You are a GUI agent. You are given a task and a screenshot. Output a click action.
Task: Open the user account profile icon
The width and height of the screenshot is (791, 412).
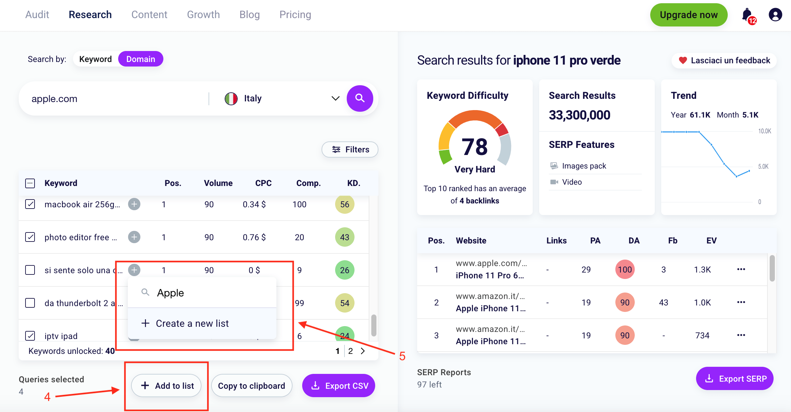(775, 15)
